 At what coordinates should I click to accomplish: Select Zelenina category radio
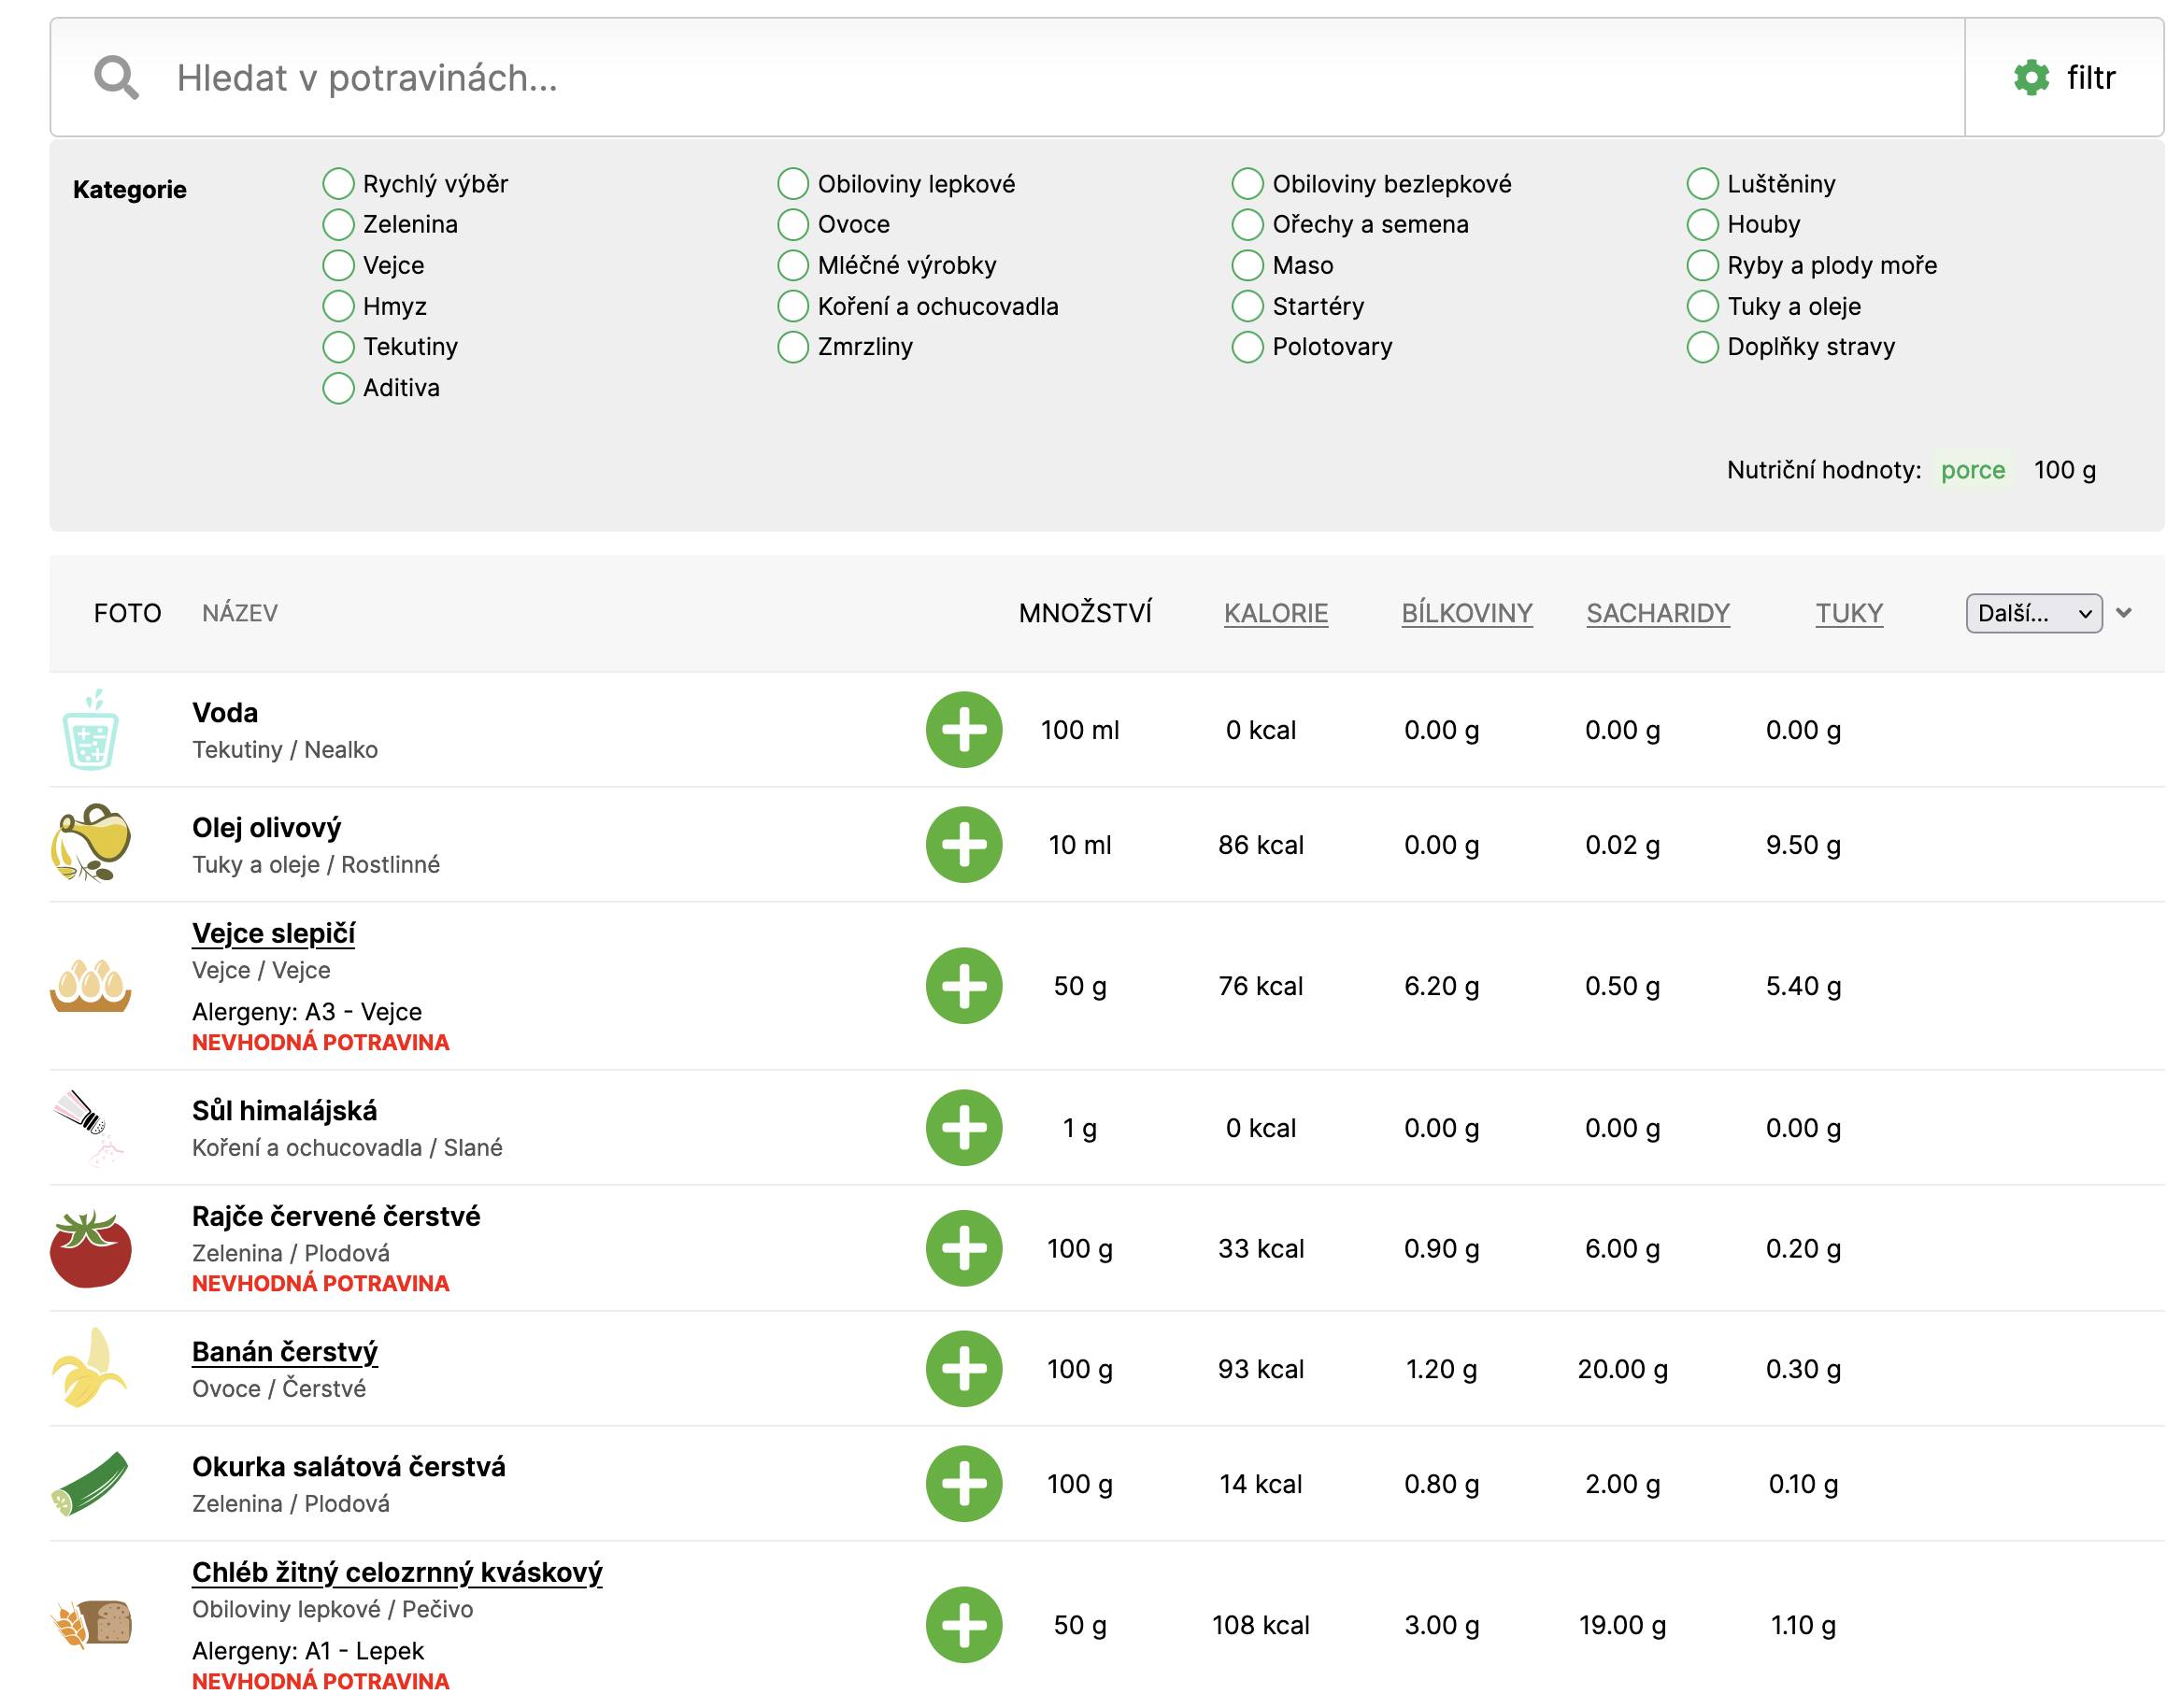[338, 224]
